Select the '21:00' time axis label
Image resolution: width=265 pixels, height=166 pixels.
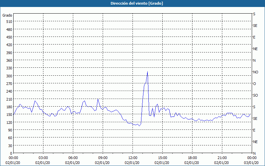coord(222,158)
